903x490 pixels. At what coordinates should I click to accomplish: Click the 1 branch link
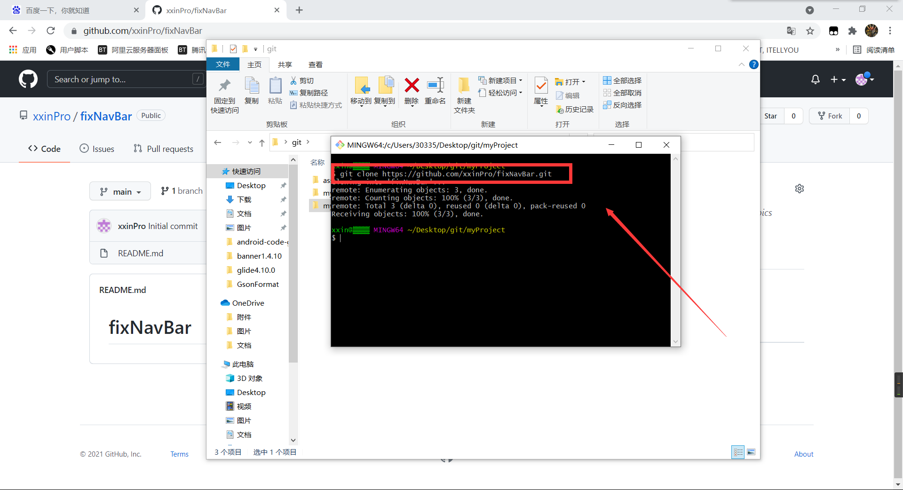click(182, 191)
